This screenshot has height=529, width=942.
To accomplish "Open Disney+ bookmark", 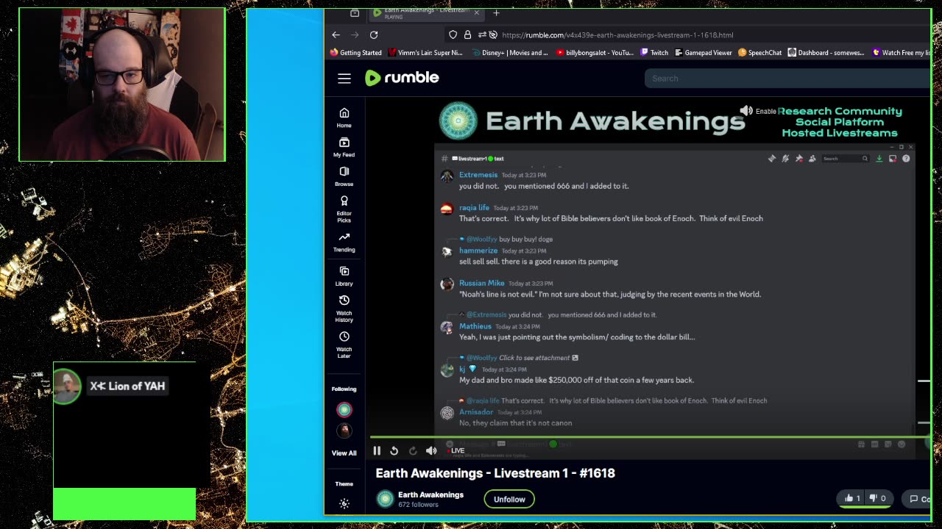I will click(509, 53).
